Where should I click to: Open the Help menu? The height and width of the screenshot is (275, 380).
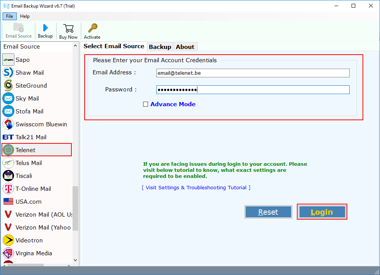click(x=25, y=16)
